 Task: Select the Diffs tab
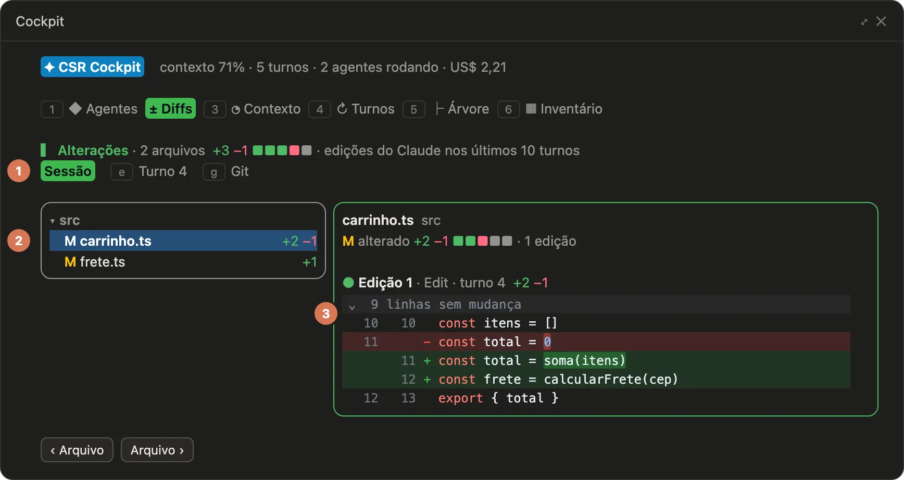170,109
